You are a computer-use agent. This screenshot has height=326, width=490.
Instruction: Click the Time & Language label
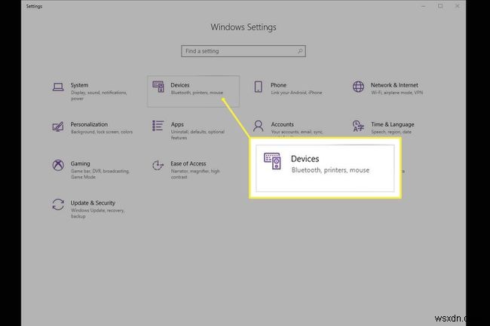tap(393, 124)
